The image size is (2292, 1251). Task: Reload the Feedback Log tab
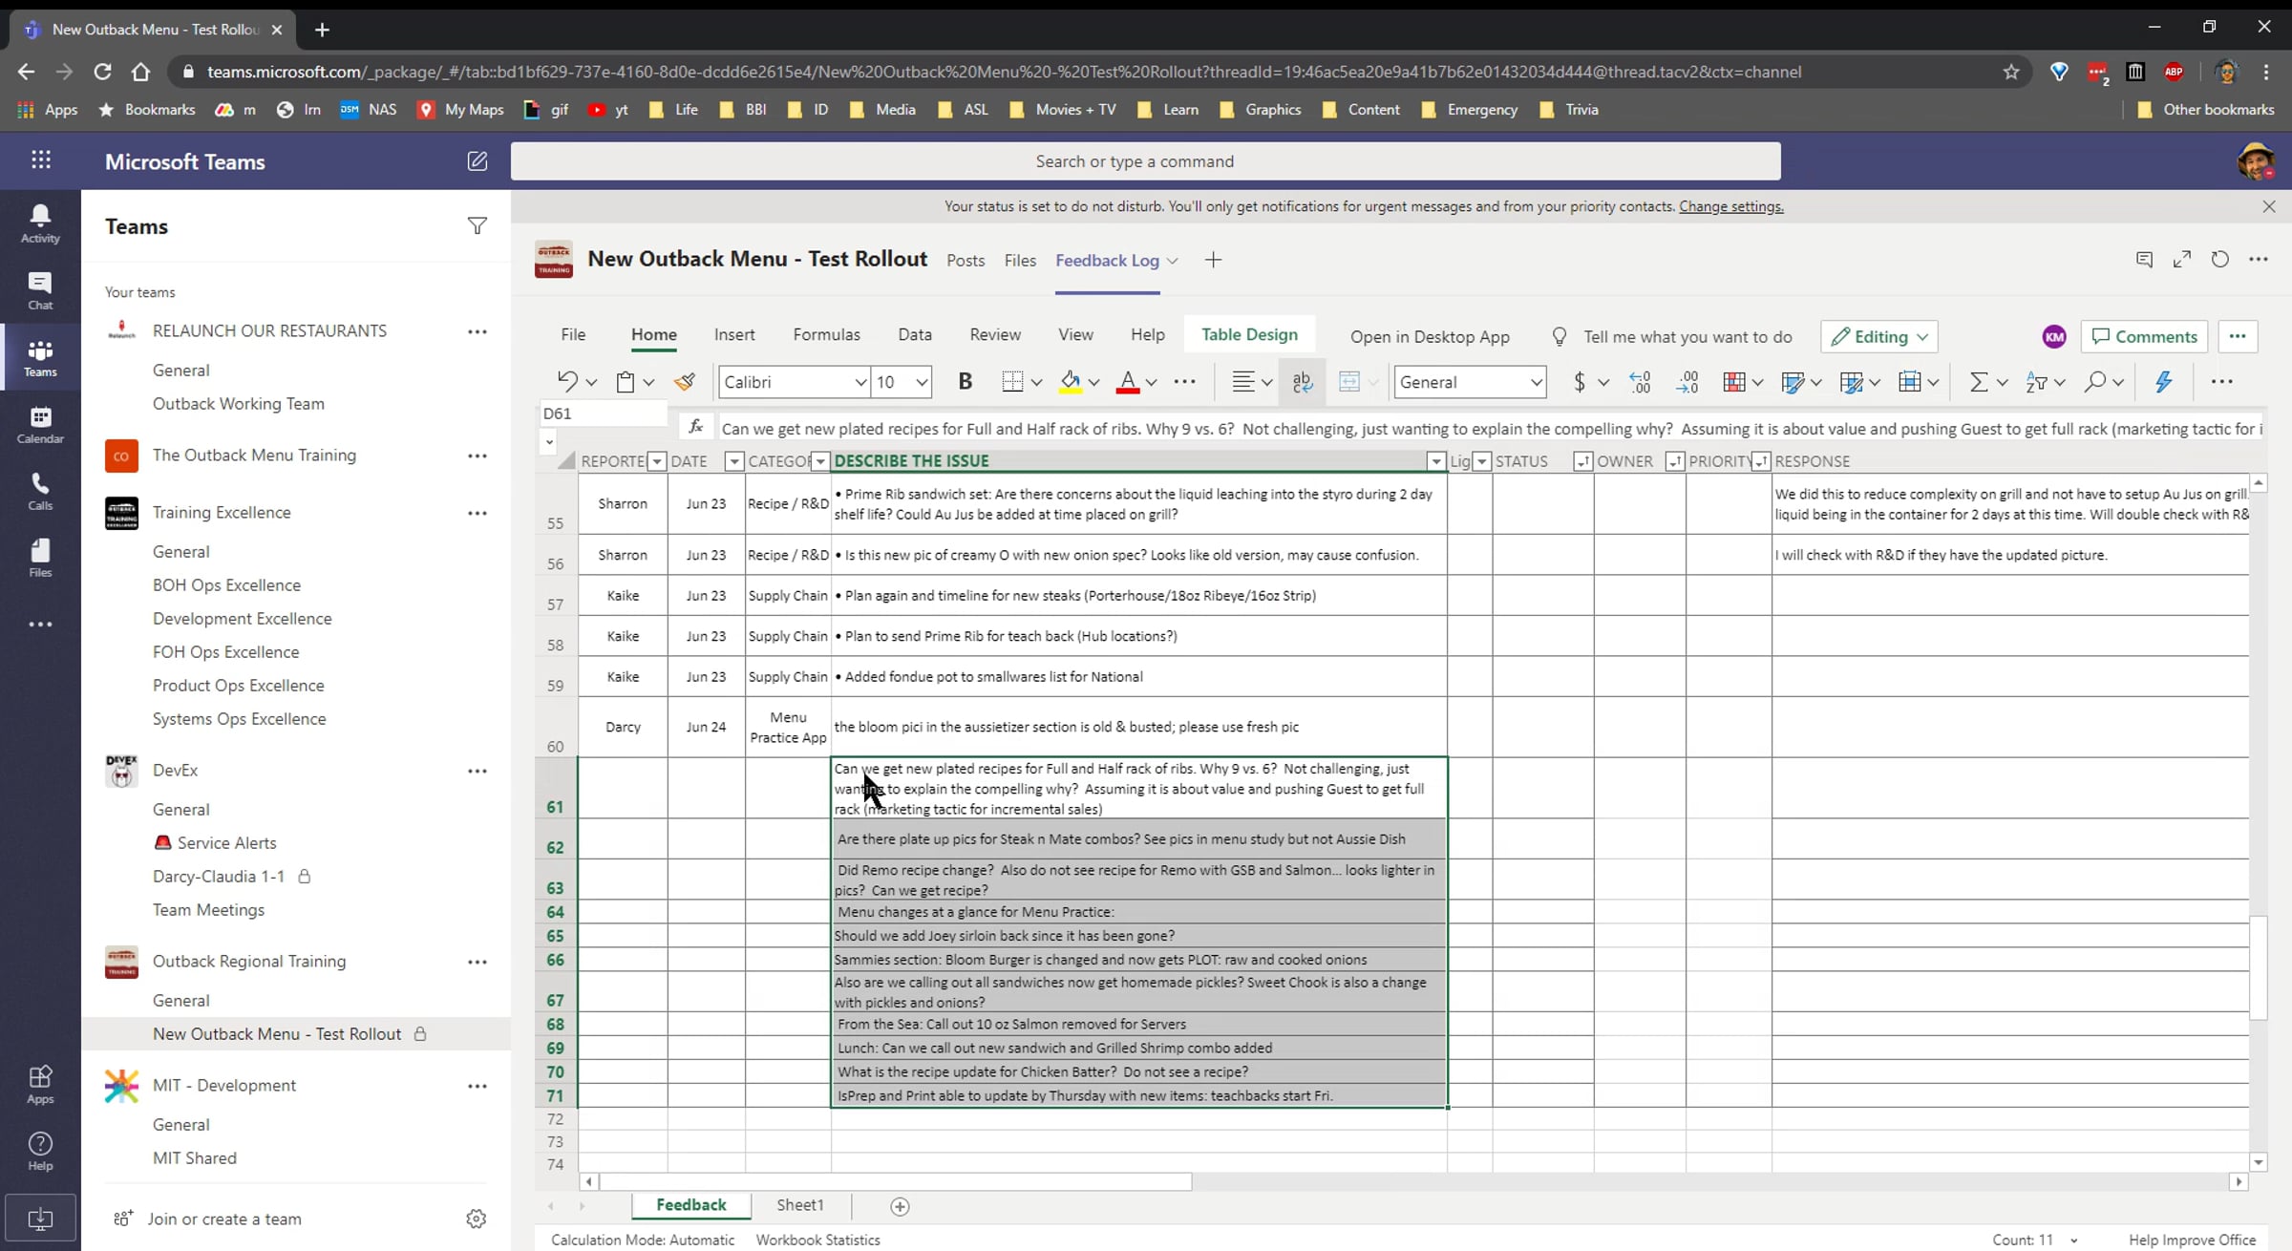coord(2220,260)
